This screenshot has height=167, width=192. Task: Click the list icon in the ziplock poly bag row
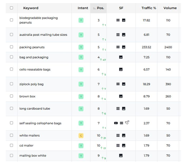(x=118, y=84)
